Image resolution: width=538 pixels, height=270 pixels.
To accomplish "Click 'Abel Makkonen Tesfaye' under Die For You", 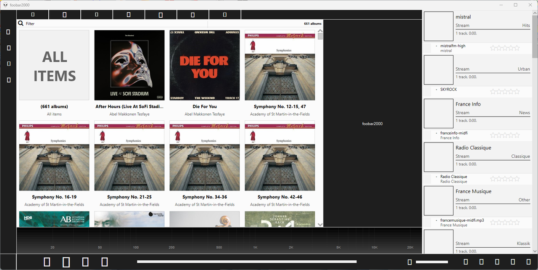I will (x=205, y=114).
